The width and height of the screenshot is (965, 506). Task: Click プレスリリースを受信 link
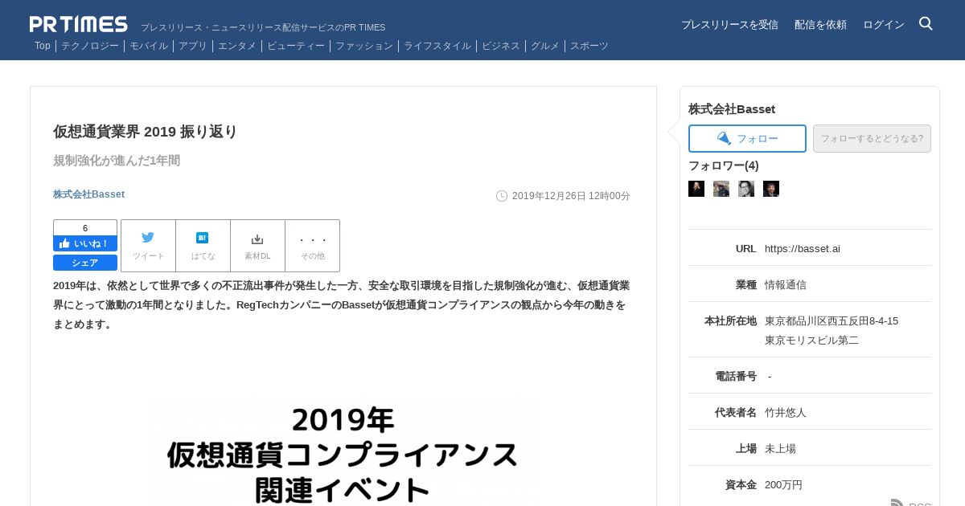point(729,25)
